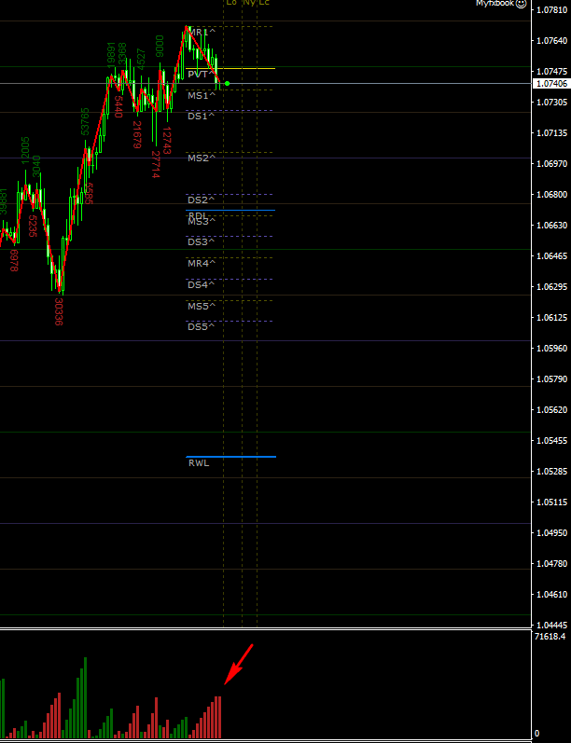This screenshot has height=743, width=571.
Task: Click price axis value 1.04445
Action: (551, 625)
